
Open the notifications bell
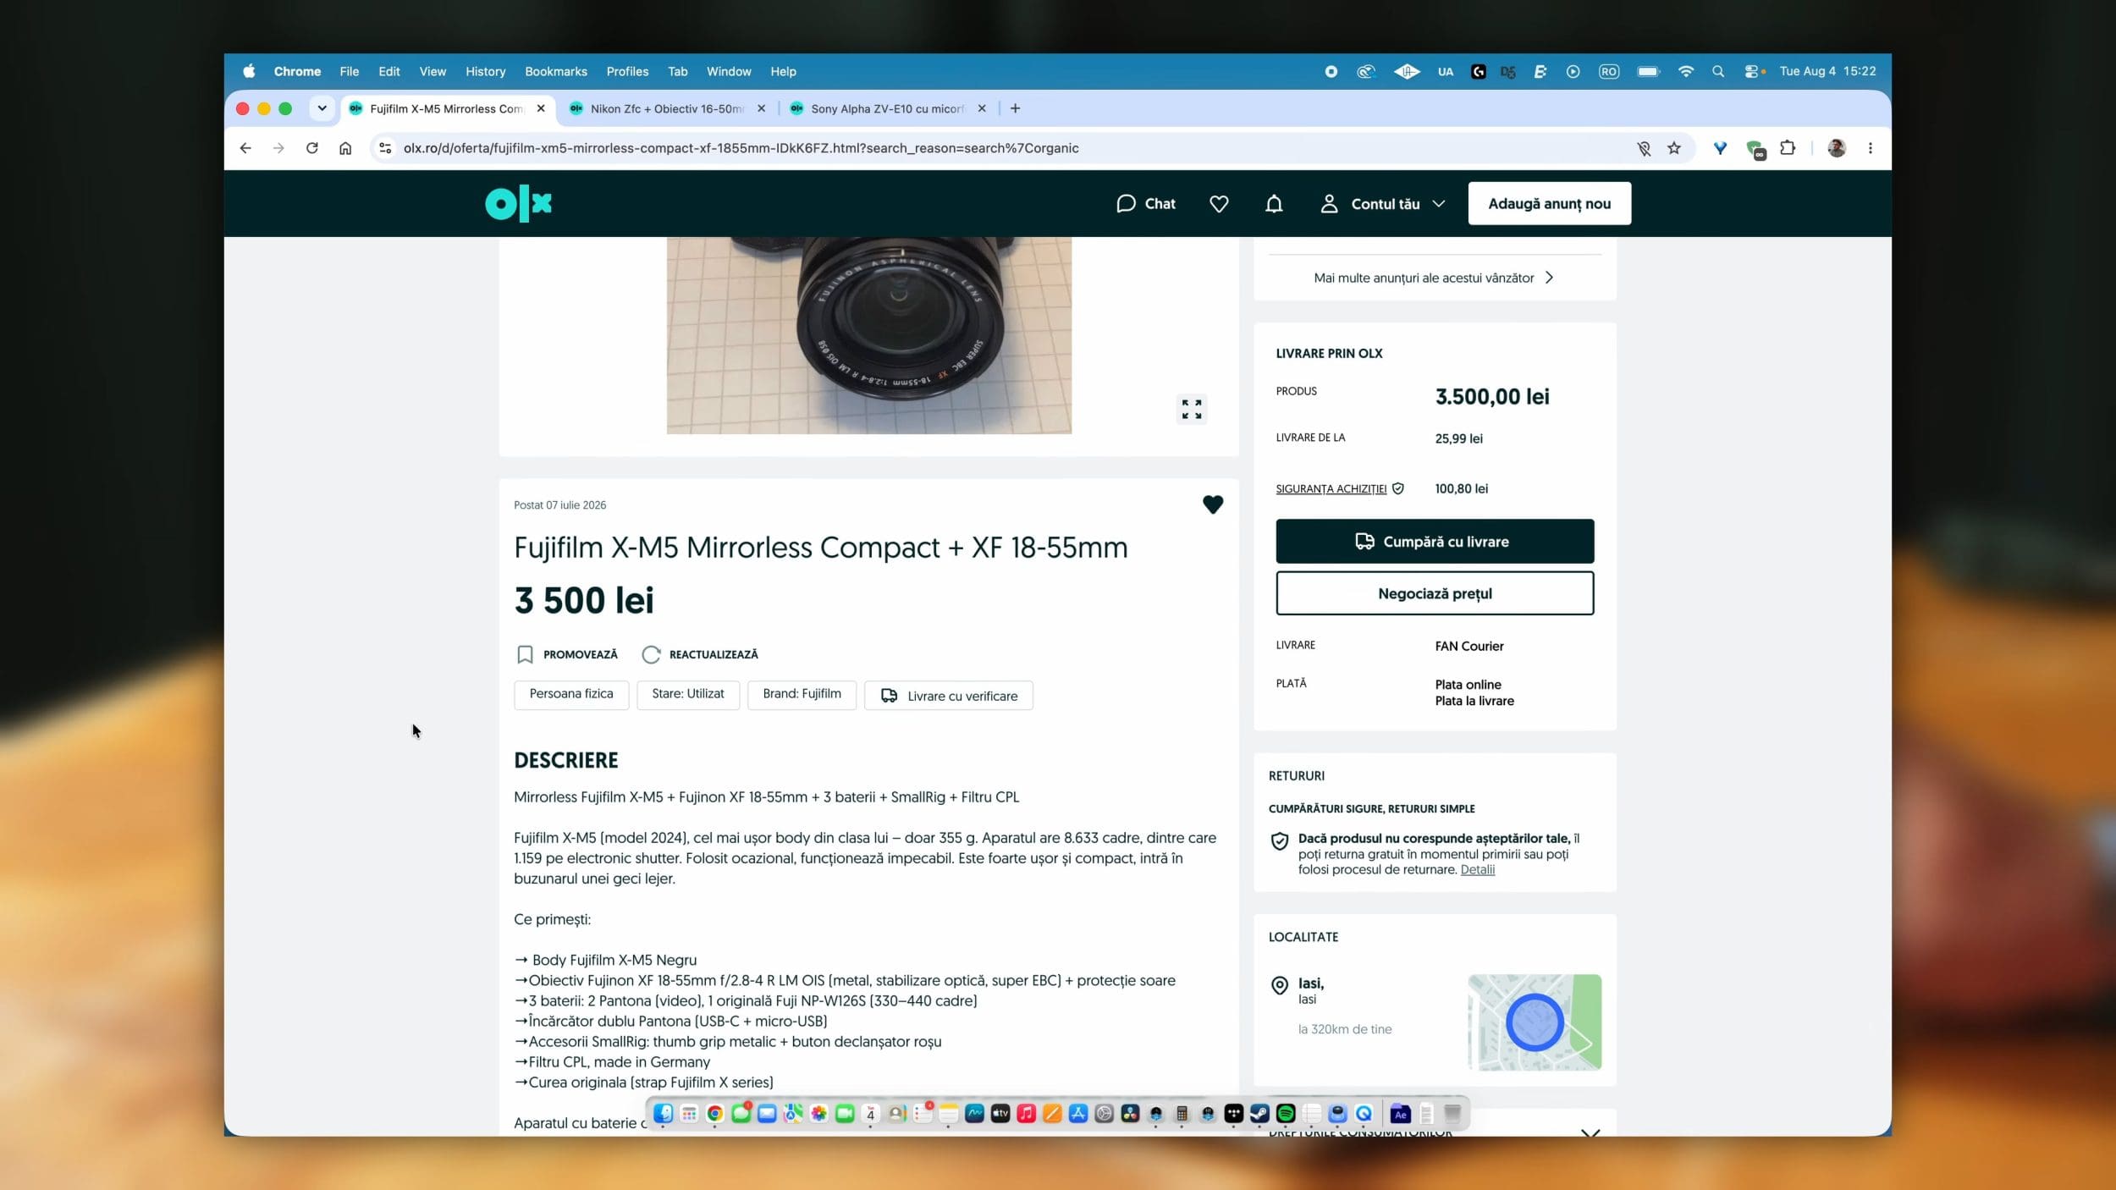tap(1274, 204)
